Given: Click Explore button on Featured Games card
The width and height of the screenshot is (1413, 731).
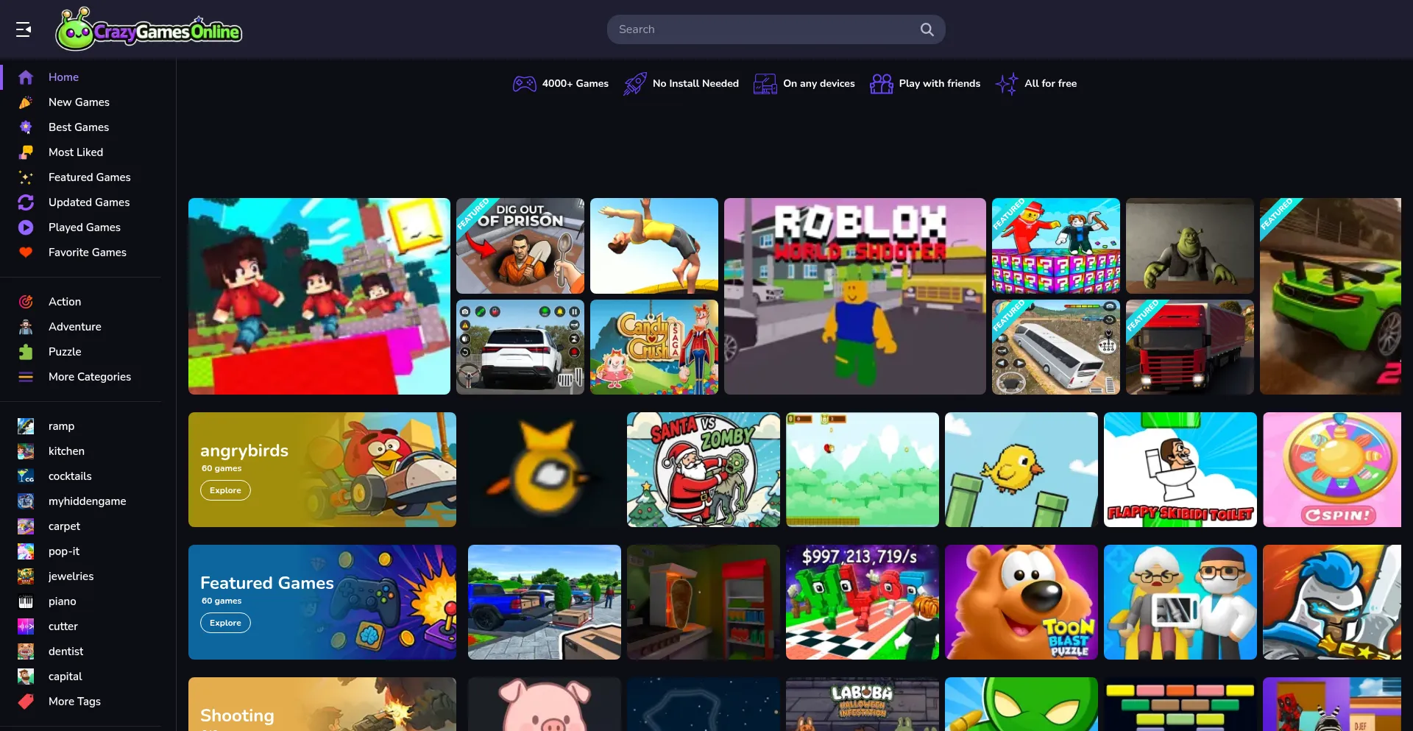Looking at the screenshot, I should tap(225, 623).
